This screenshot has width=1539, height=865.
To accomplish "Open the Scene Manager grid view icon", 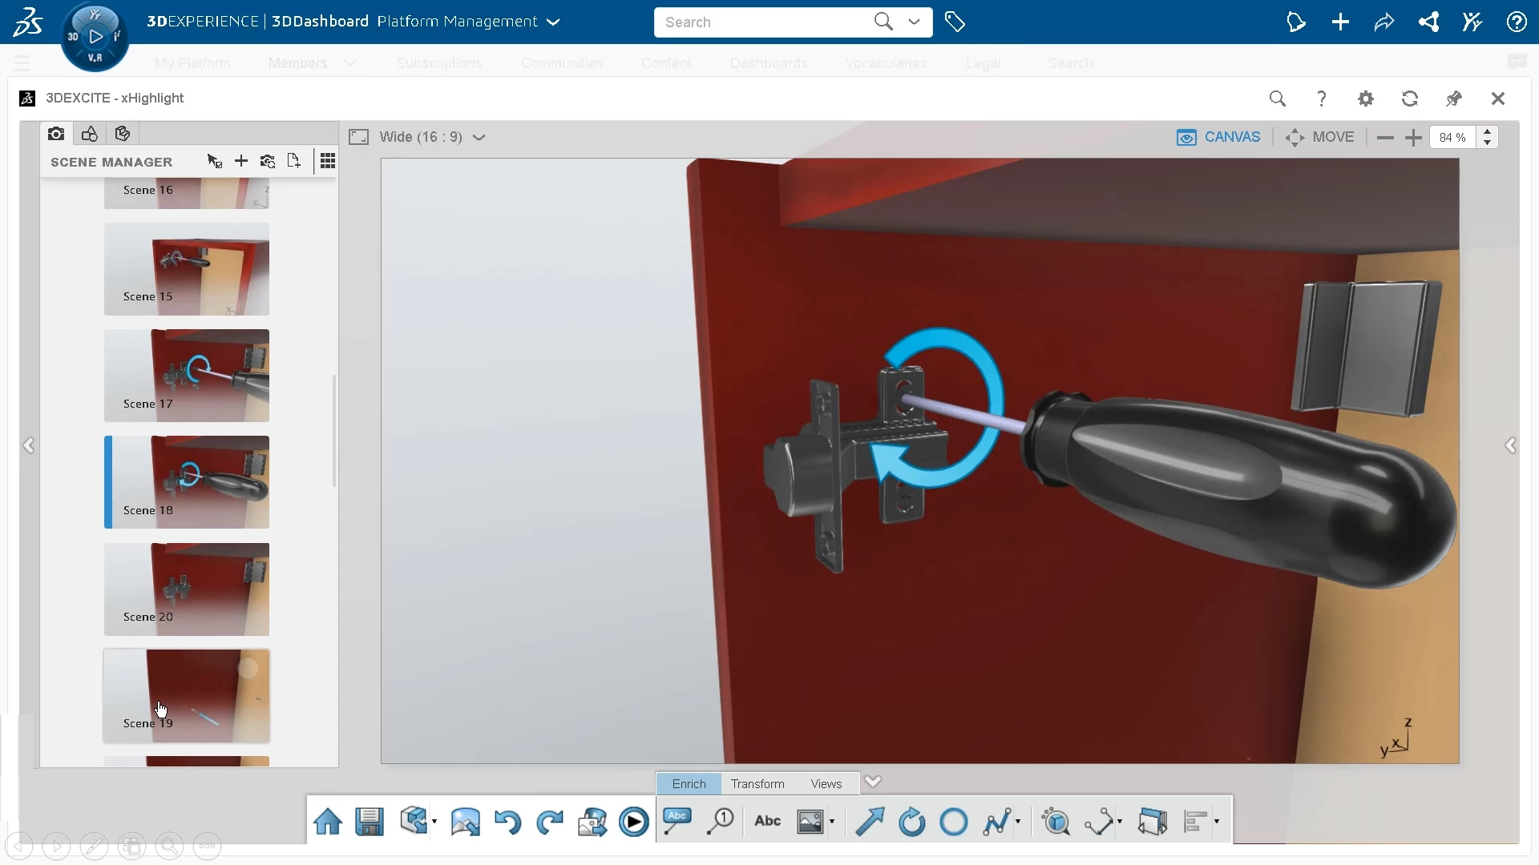I will pyautogui.click(x=328, y=160).
